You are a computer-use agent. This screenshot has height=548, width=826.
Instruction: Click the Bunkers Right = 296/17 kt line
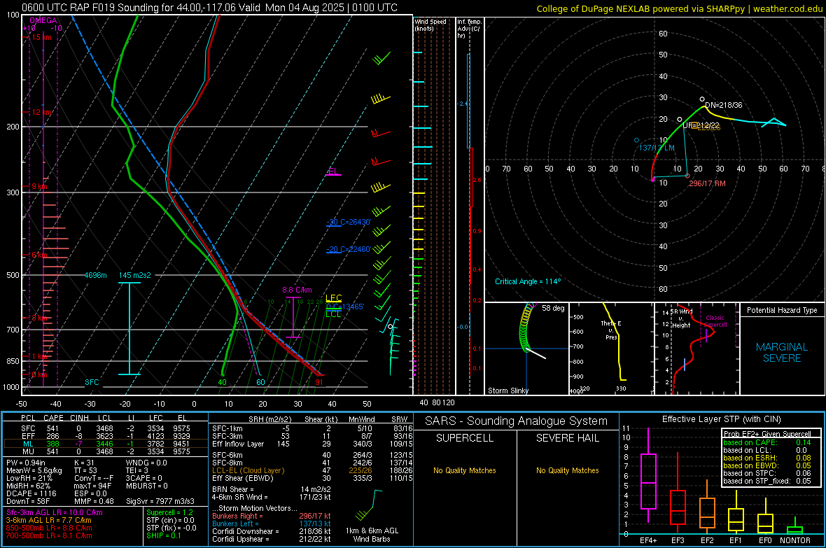(272, 516)
